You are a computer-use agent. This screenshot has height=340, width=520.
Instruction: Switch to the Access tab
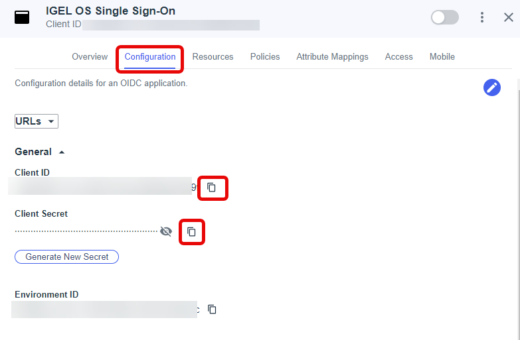tap(399, 57)
